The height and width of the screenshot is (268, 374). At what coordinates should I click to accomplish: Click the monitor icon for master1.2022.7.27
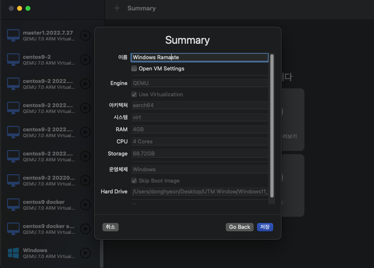(13, 35)
